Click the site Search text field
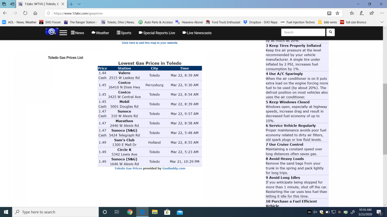Screen dimensions: 387x217 click(x=303, y=32)
